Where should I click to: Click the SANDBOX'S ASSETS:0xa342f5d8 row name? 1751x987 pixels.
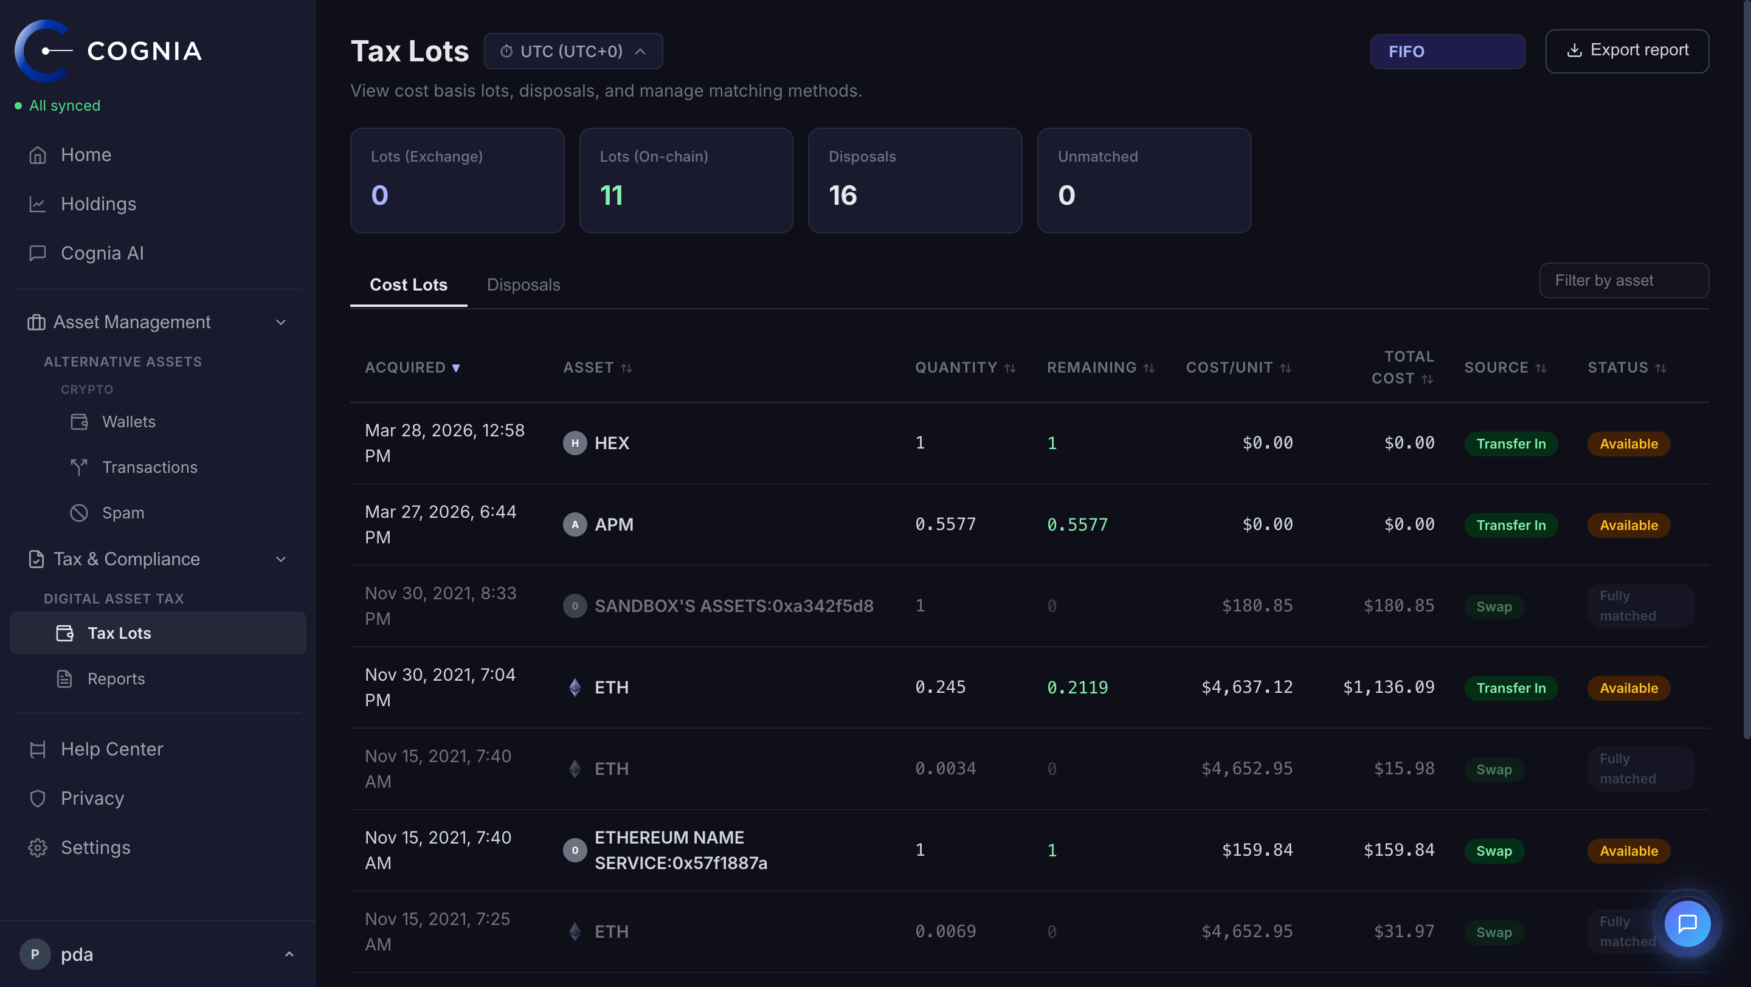click(734, 606)
